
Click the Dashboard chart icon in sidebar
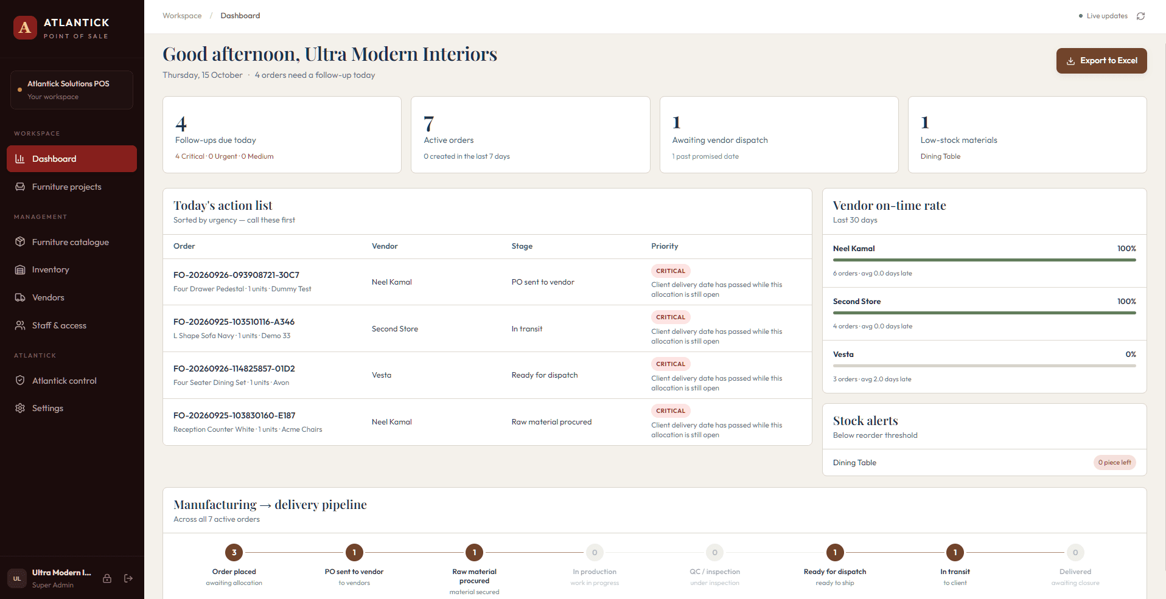[x=20, y=159]
